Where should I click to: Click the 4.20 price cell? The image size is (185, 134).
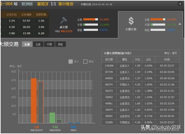(138, 85)
